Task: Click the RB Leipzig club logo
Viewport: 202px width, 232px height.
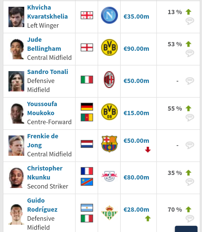Action: click(109, 176)
